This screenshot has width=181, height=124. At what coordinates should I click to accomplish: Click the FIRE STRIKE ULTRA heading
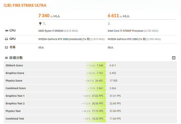pyautogui.click(x=29, y=6)
